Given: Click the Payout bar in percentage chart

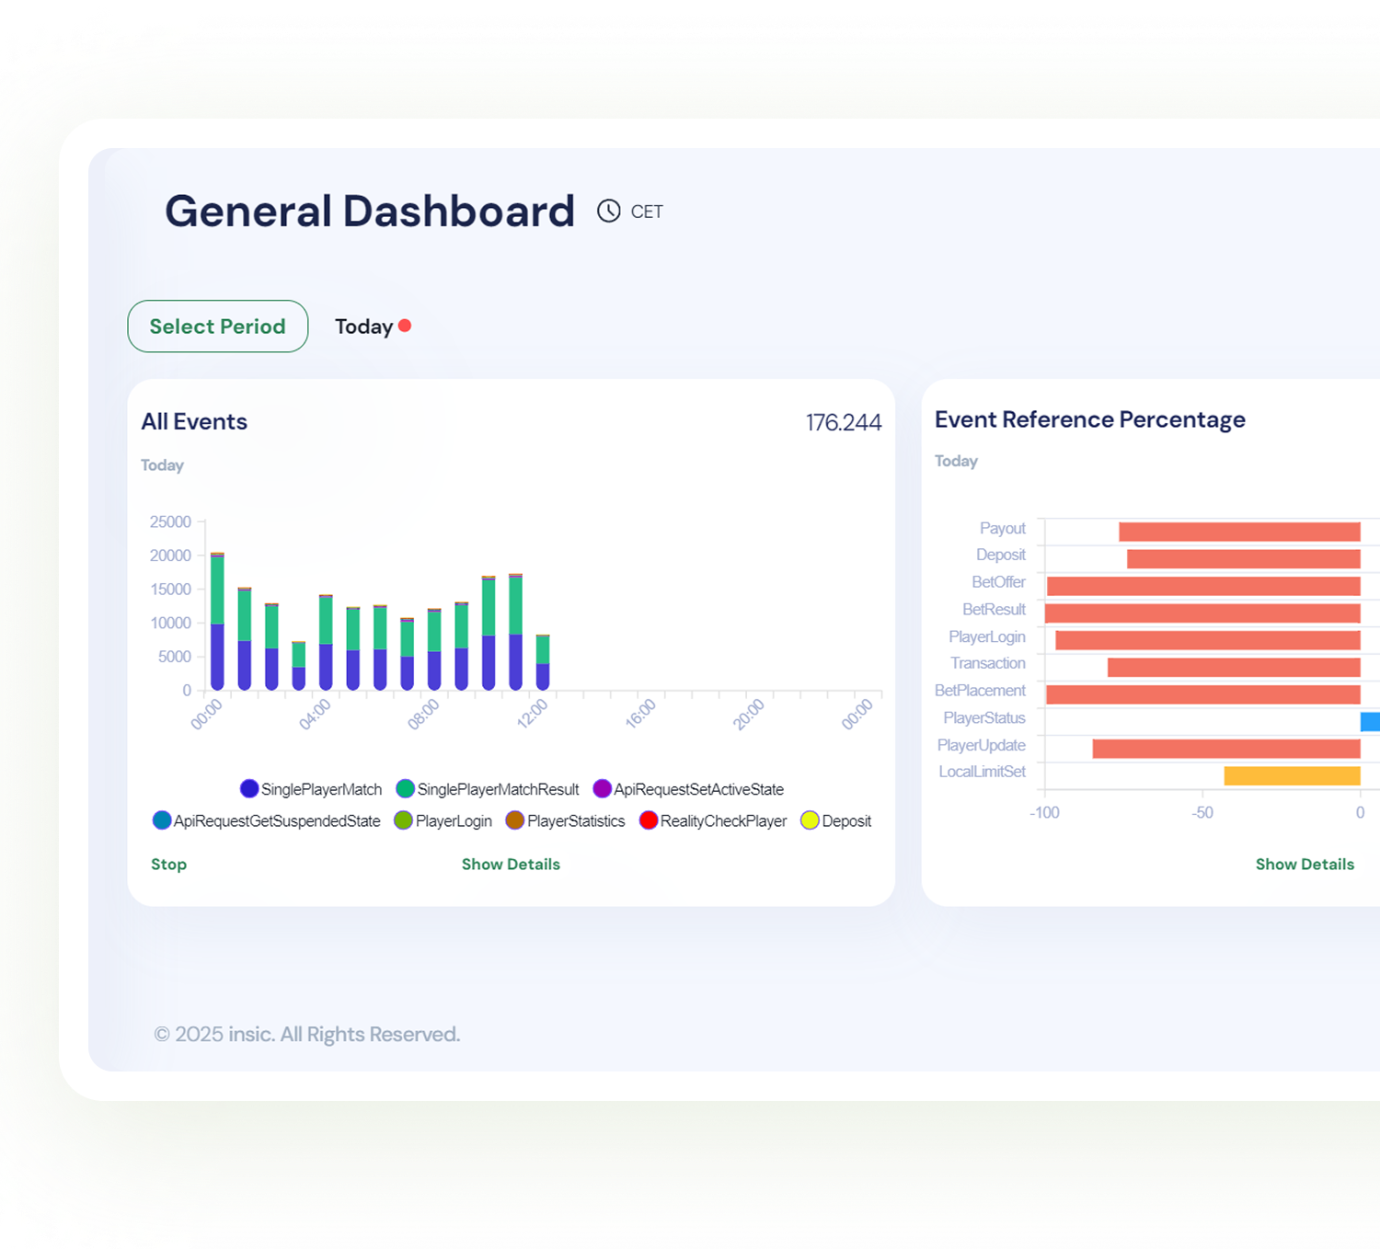Looking at the screenshot, I should click(1238, 532).
